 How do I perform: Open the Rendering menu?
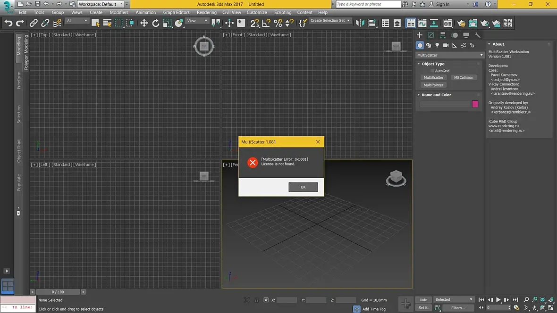click(207, 12)
